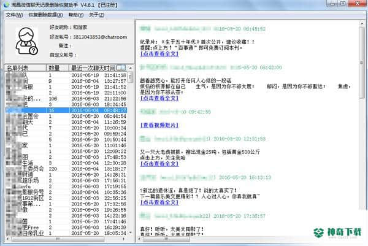
Task: Select the row dated 2016-06-04 12:30:28
Action: (x=66, y=163)
